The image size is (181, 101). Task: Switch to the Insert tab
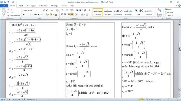[x=21, y=6]
